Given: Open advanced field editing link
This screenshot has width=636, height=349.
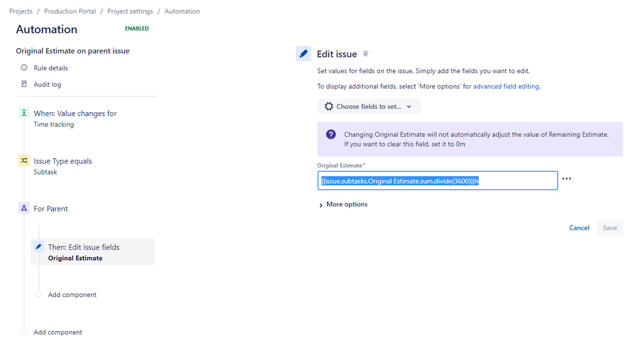Looking at the screenshot, I should 505,87.
